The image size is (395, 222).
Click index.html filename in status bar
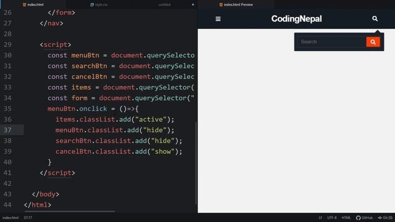pyautogui.click(x=10, y=218)
